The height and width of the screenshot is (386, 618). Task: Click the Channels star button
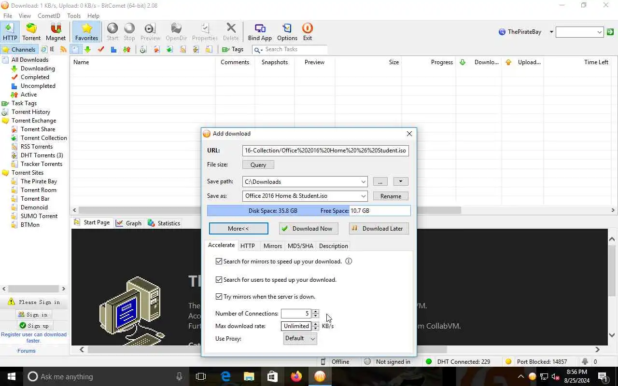tap(18, 49)
